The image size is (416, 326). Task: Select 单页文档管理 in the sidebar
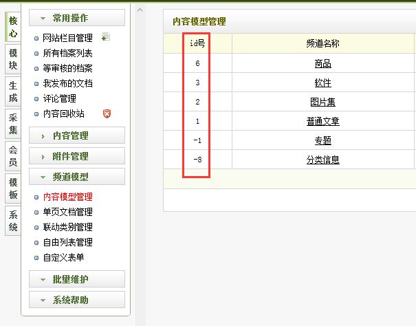coord(67,212)
